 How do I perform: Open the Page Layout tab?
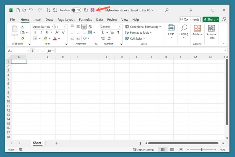pos(65,20)
